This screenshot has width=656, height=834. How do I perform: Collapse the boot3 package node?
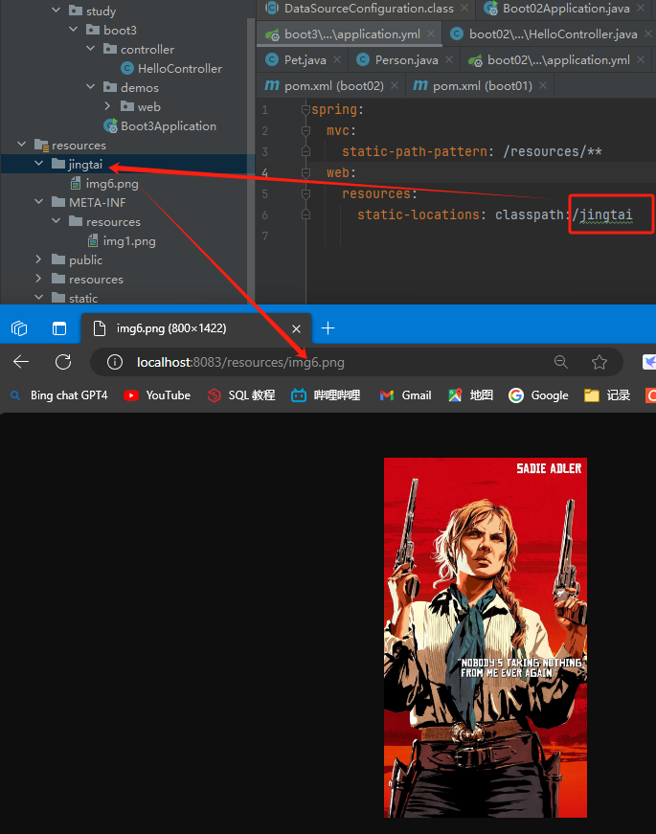click(74, 30)
